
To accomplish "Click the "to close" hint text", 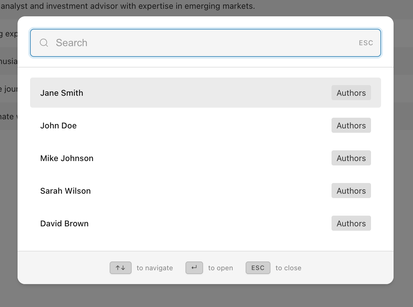I will tap(288, 268).
